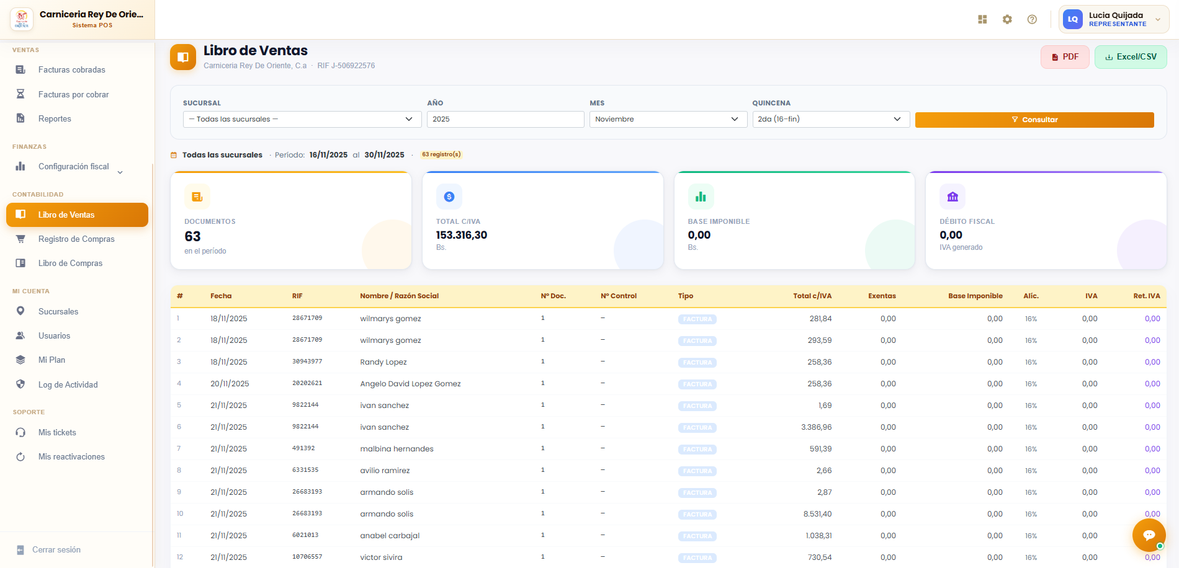Open the chat support bubble
The image size is (1179, 568).
point(1149,535)
